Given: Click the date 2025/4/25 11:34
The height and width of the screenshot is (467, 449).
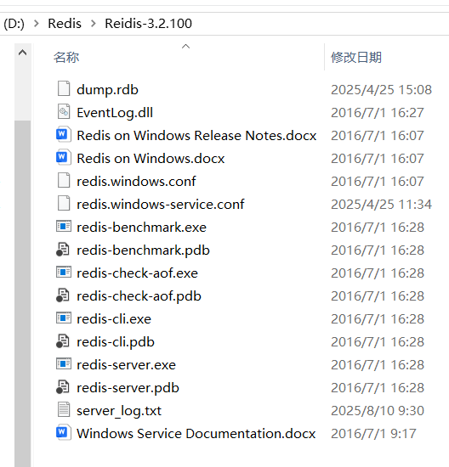Looking at the screenshot, I should tap(381, 205).
